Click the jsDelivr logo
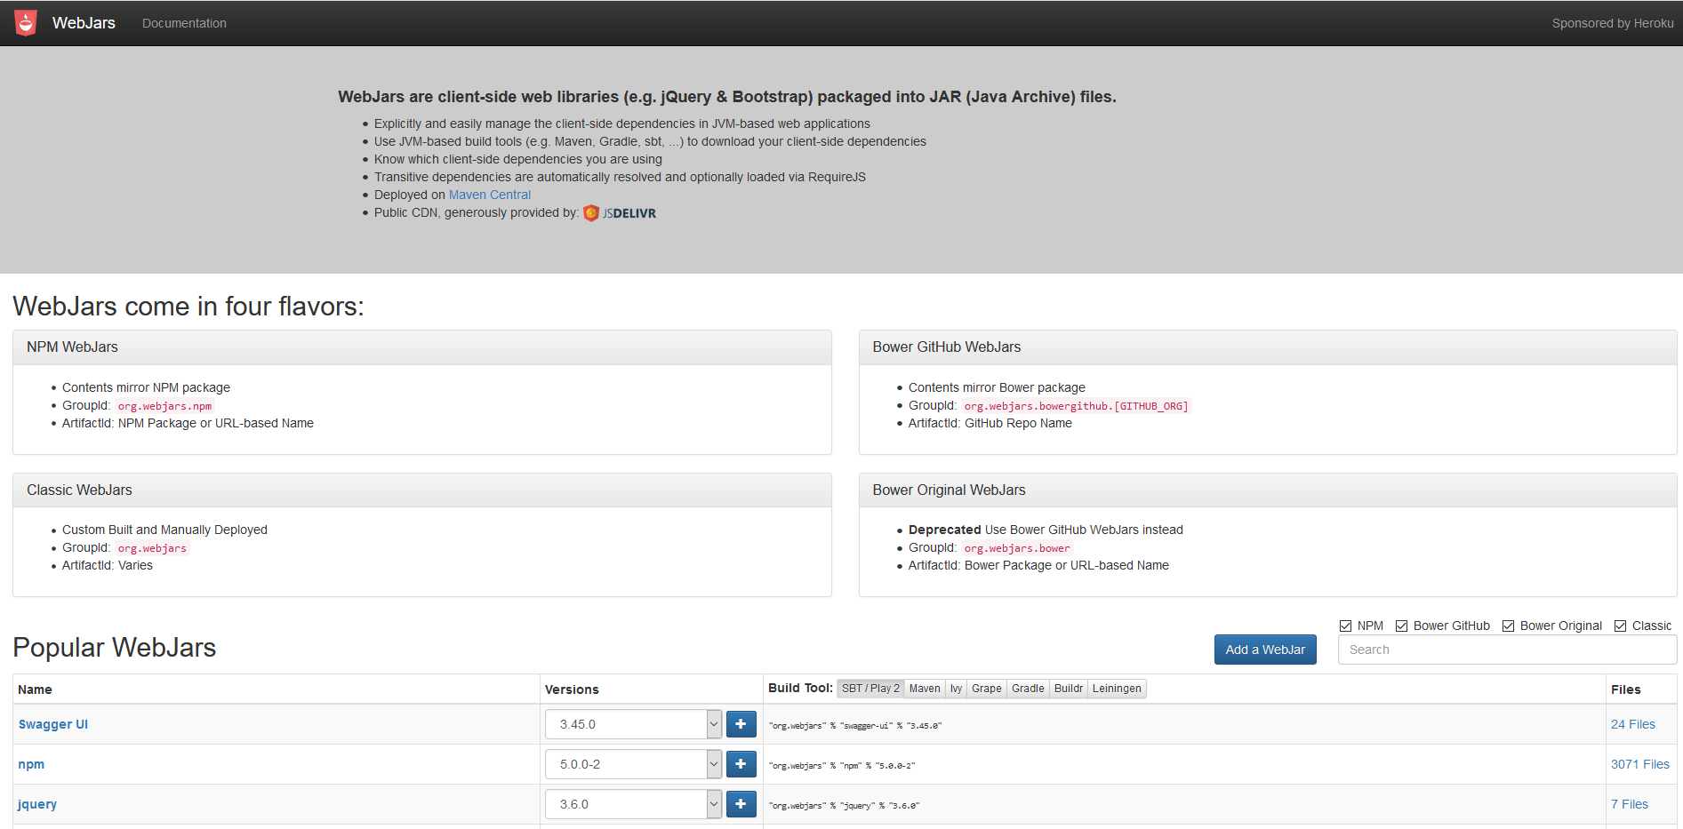Screen dimensions: 1683x829 (620, 213)
